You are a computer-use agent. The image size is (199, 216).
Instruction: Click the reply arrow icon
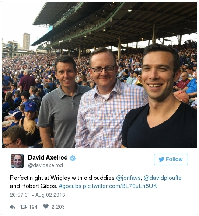pyautogui.click(x=13, y=207)
